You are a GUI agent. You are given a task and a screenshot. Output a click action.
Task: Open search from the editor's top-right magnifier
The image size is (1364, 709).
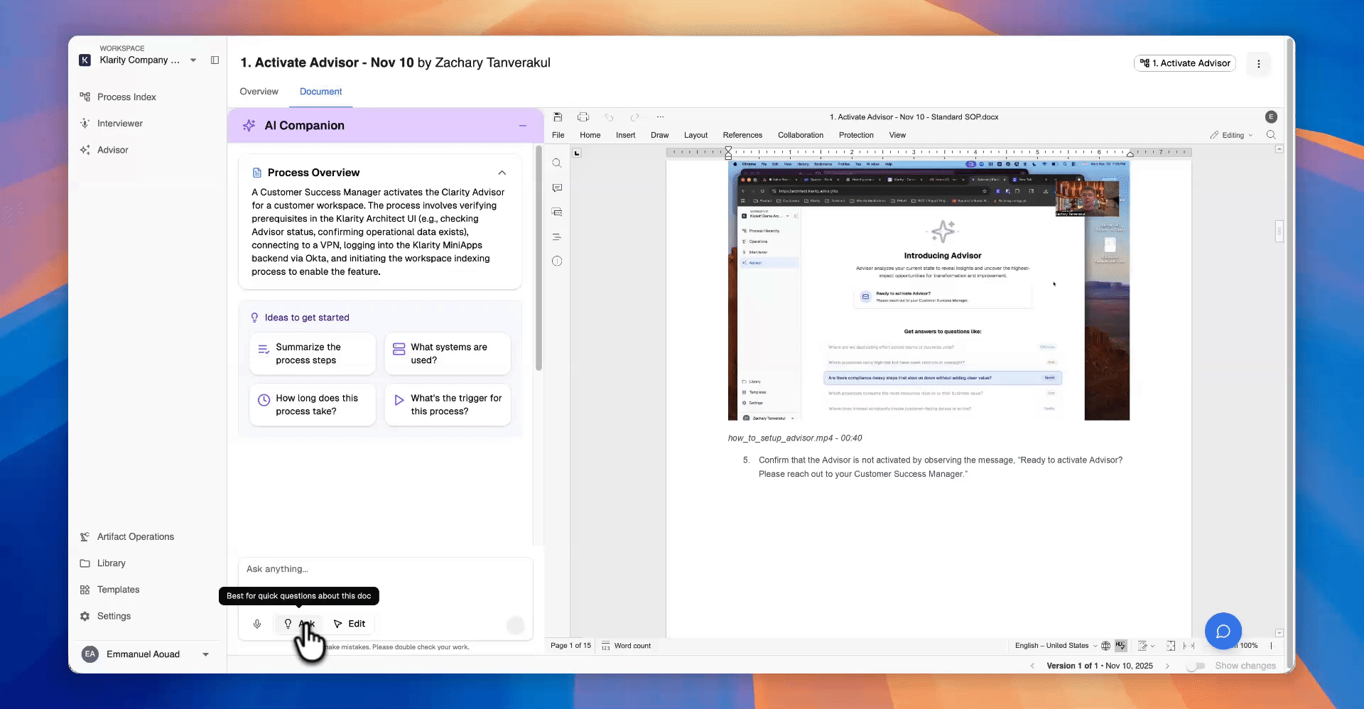pos(1271,135)
